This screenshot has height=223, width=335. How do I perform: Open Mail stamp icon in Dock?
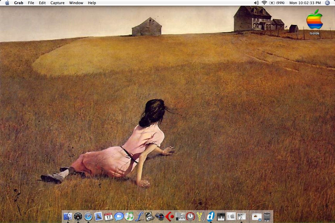pos(98,216)
